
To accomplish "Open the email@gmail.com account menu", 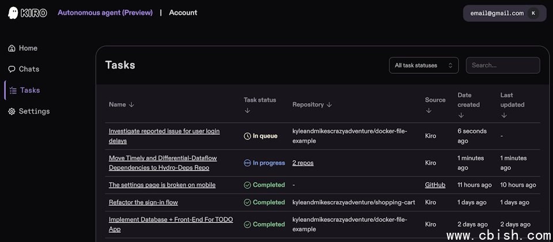I will 497,13.
